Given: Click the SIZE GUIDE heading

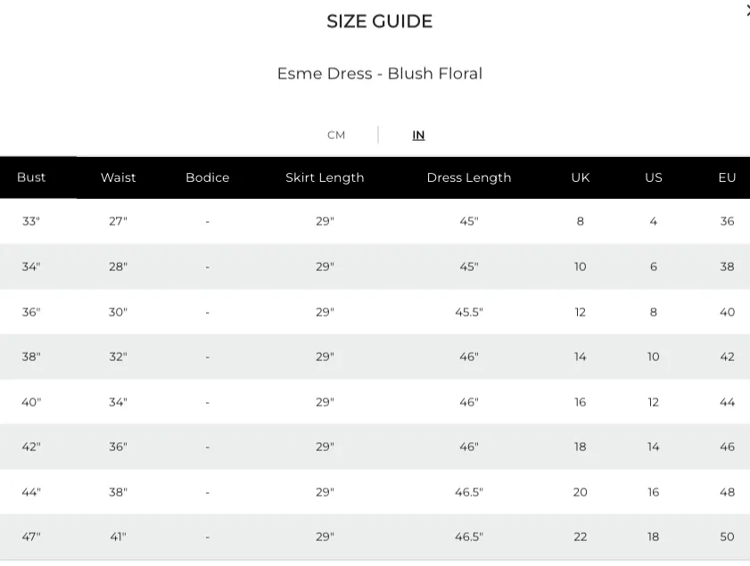Looking at the screenshot, I should point(380,21).
